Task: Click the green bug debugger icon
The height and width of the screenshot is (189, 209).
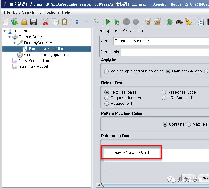Action: pyautogui.click(x=170, y=22)
